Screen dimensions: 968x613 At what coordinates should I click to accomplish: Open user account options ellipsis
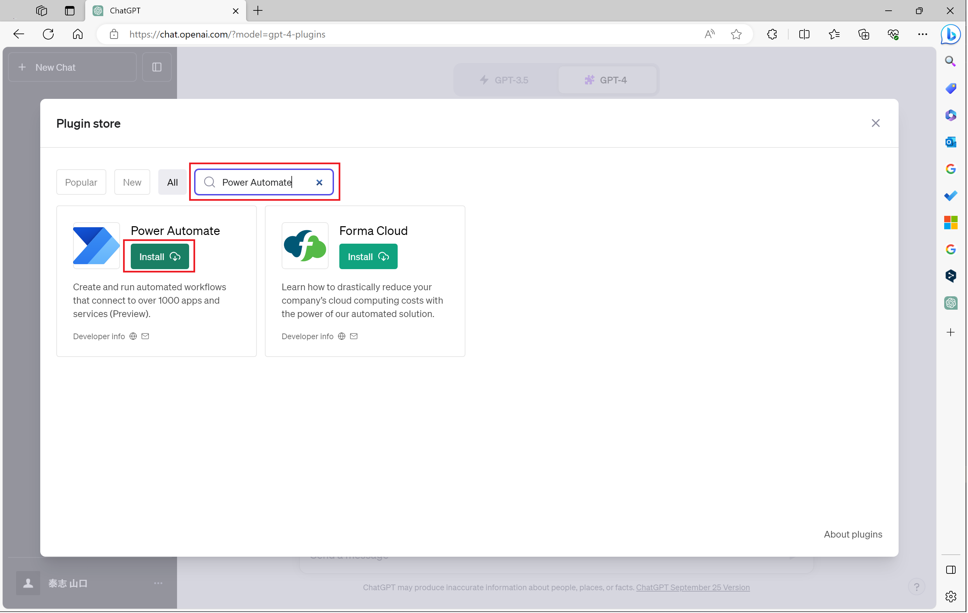pos(158,583)
